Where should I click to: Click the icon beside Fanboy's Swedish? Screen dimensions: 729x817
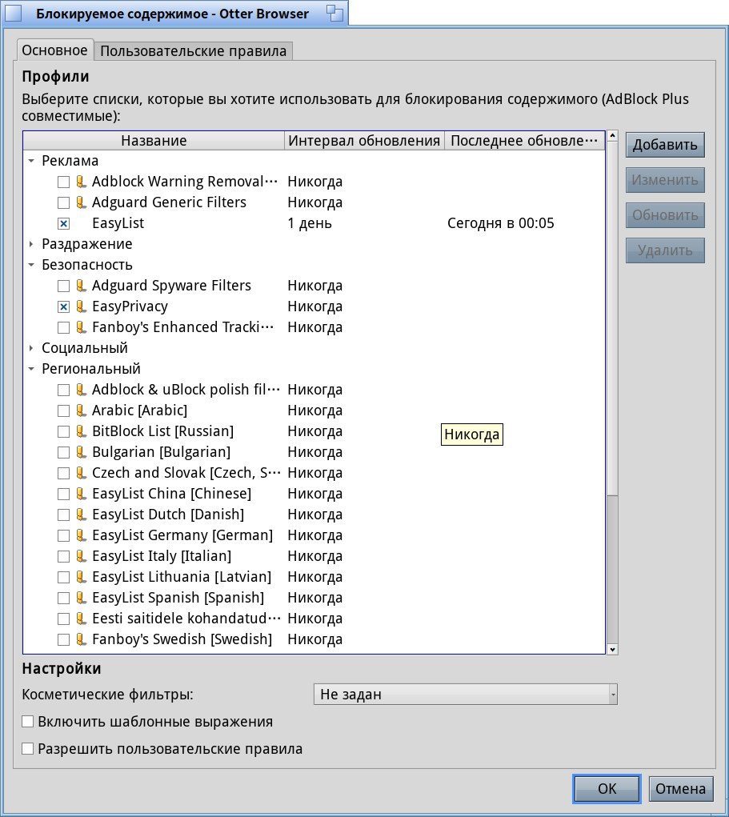[81, 640]
